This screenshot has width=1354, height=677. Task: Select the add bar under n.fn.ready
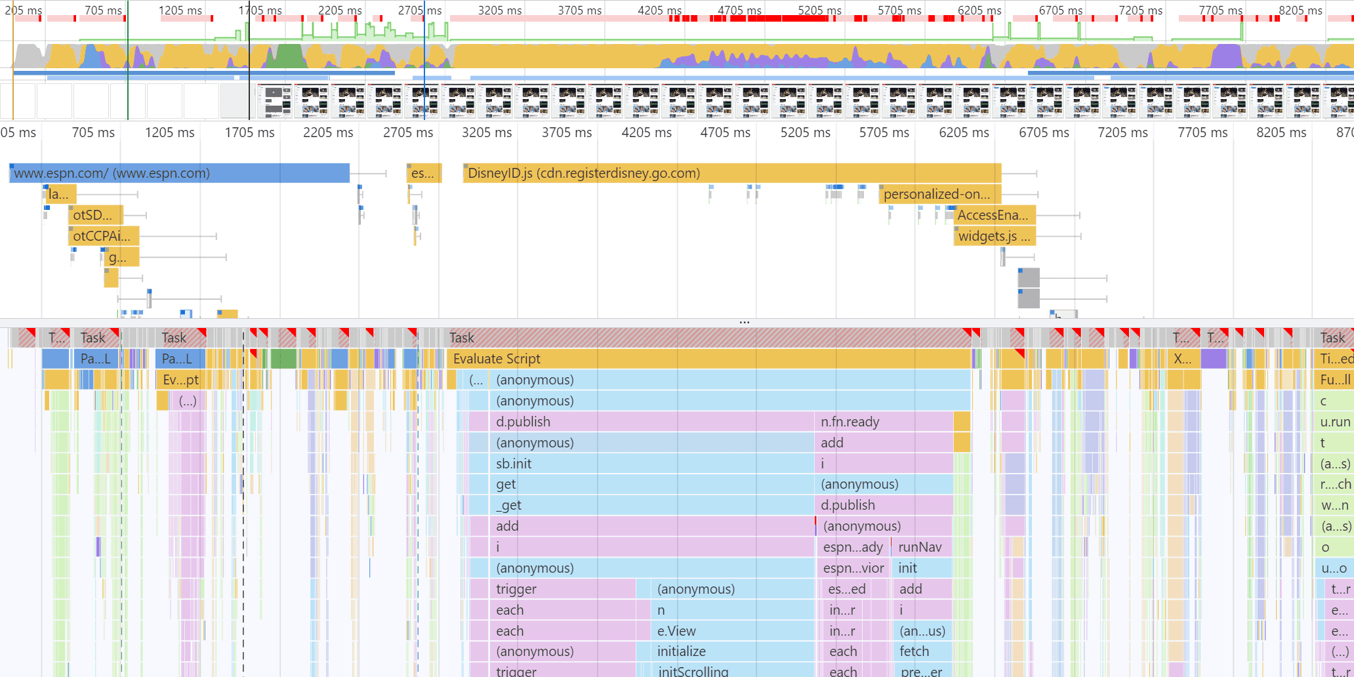(884, 443)
